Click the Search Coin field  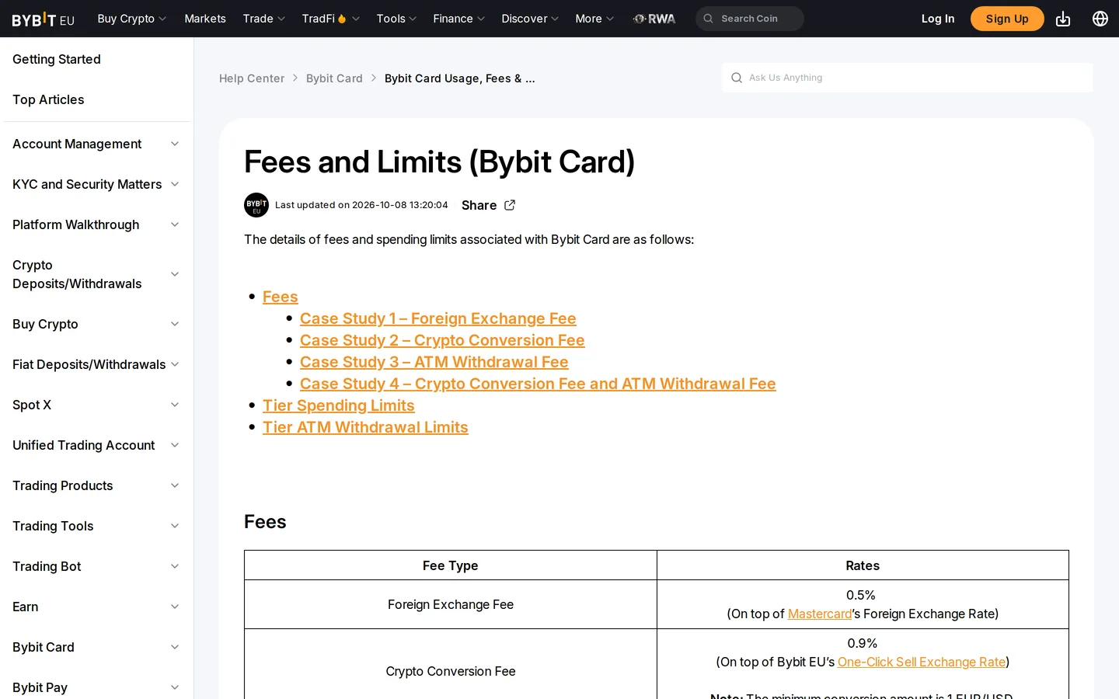pos(750,19)
